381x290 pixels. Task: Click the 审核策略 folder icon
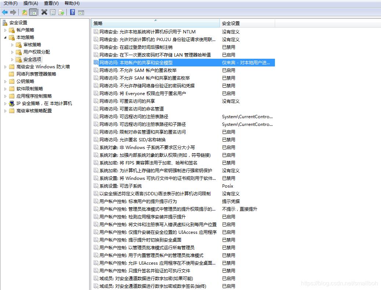tap(19, 45)
